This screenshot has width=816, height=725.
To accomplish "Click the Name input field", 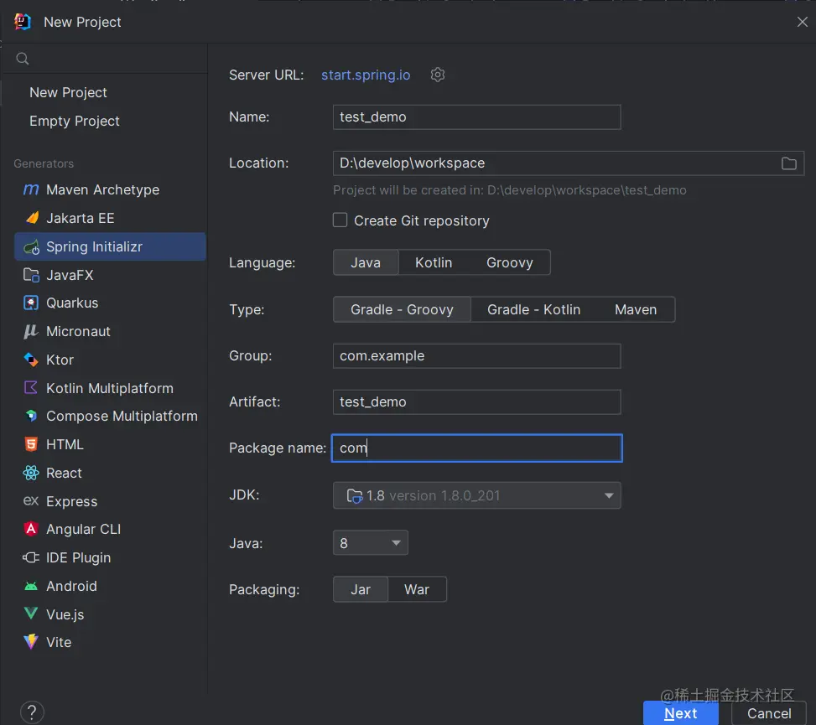I will pos(476,117).
